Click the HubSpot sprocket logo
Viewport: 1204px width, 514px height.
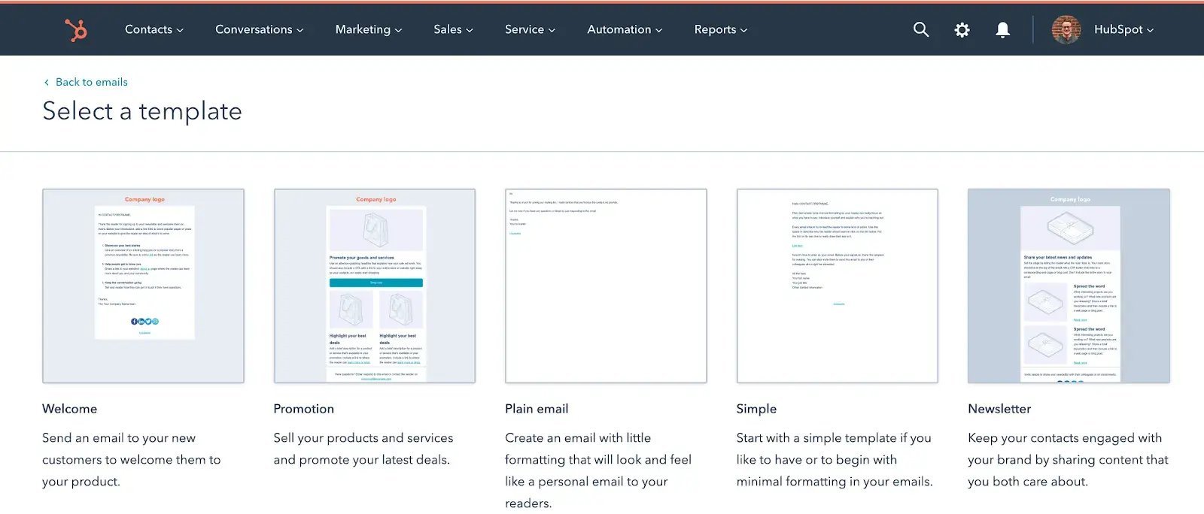coord(75,29)
